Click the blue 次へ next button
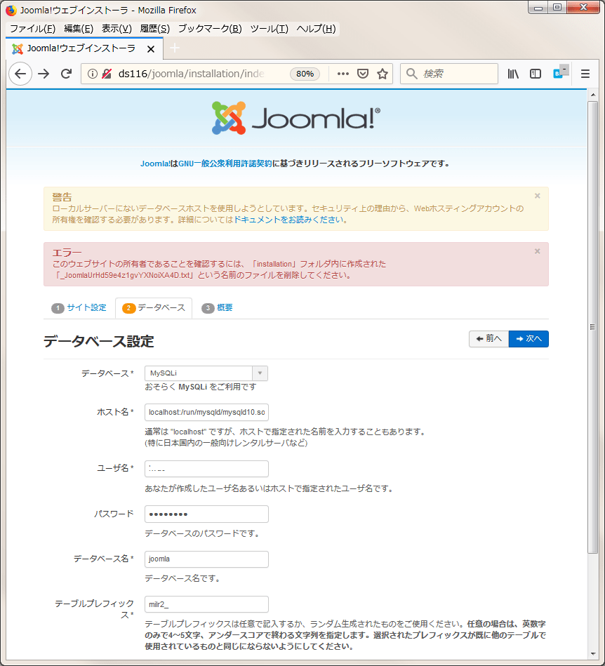The image size is (605, 666). [x=528, y=339]
